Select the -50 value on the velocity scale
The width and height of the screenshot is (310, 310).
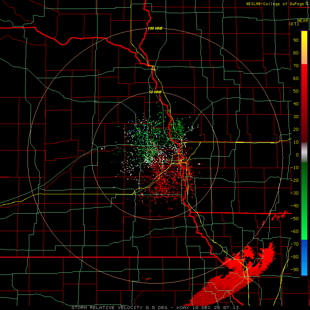pos(294,219)
